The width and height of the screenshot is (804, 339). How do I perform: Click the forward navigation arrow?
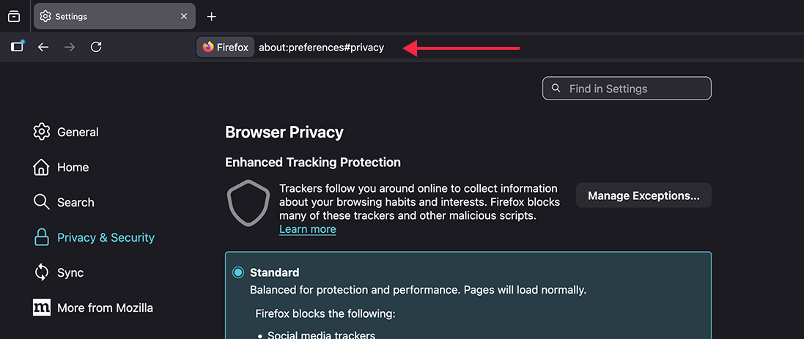(70, 47)
